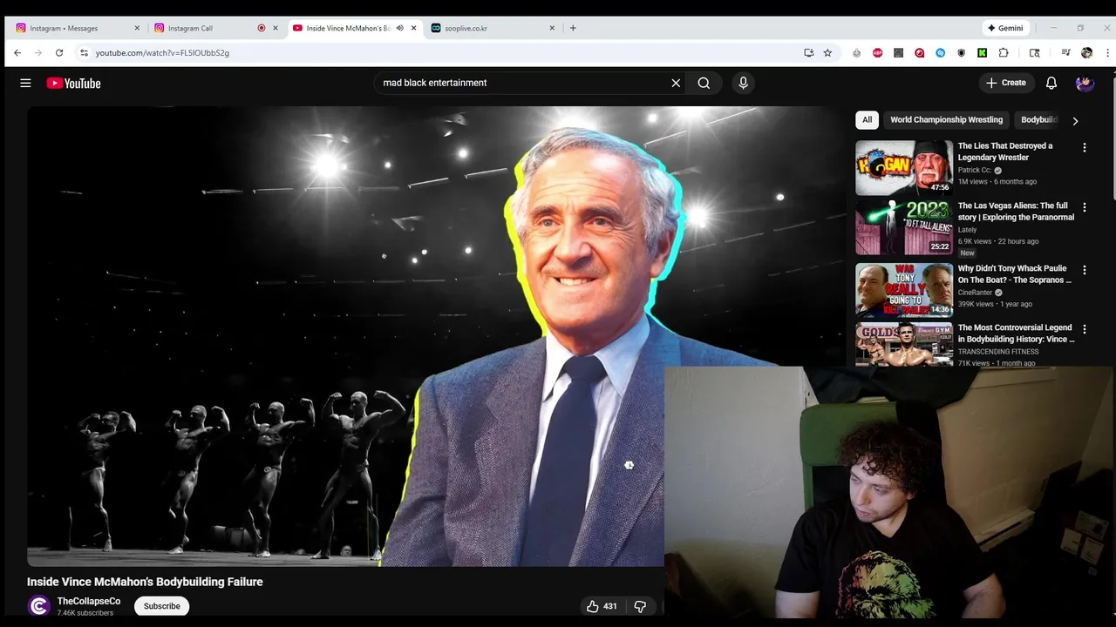Open The Las Vegas Aliens video title
The height and width of the screenshot is (627, 1116).
coord(1016,212)
